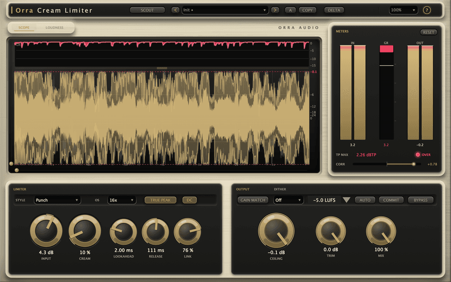Image resolution: width=451 pixels, height=282 pixels.
Task: Click the GR gain reduction meter
Action: (x=386, y=92)
